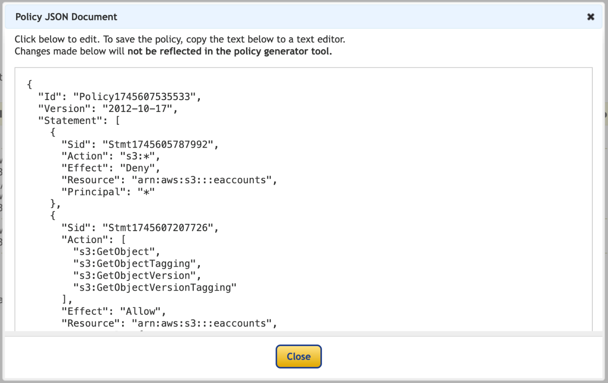Click the "s3:GetObject" entry
Viewport: 608px width, 383px height.
117,252
